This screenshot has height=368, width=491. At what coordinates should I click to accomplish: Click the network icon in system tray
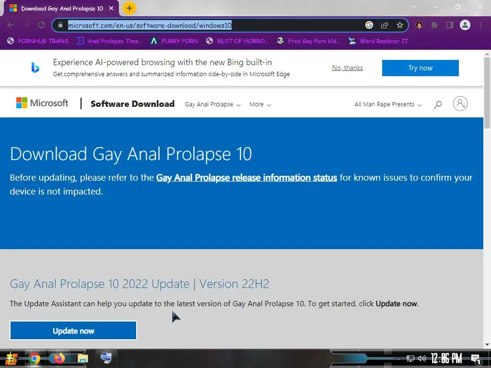410,358
